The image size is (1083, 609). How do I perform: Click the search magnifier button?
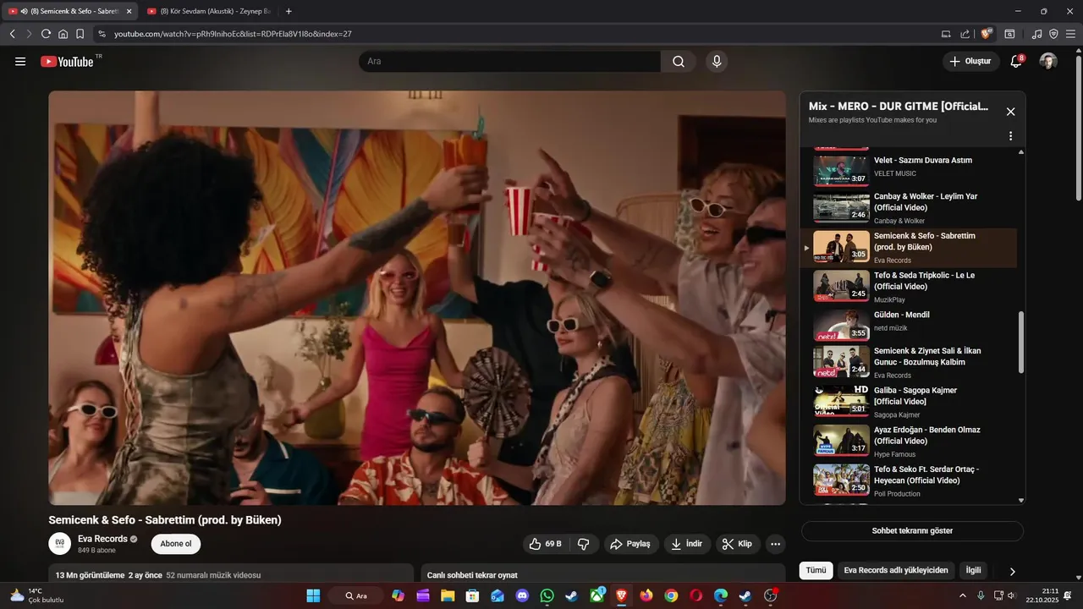point(679,61)
